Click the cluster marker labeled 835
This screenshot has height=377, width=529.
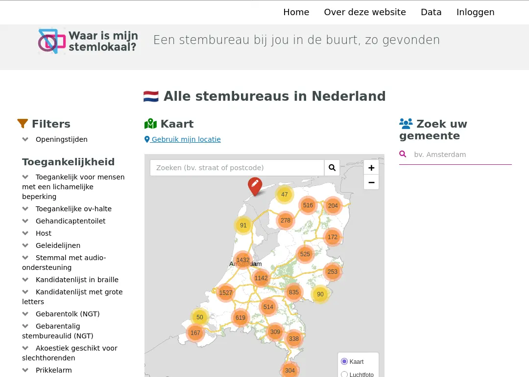click(x=294, y=292)
